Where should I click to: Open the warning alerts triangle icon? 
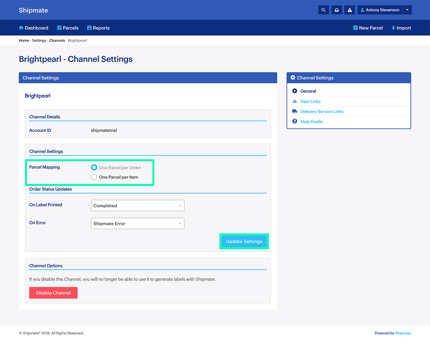pos(350,10)
